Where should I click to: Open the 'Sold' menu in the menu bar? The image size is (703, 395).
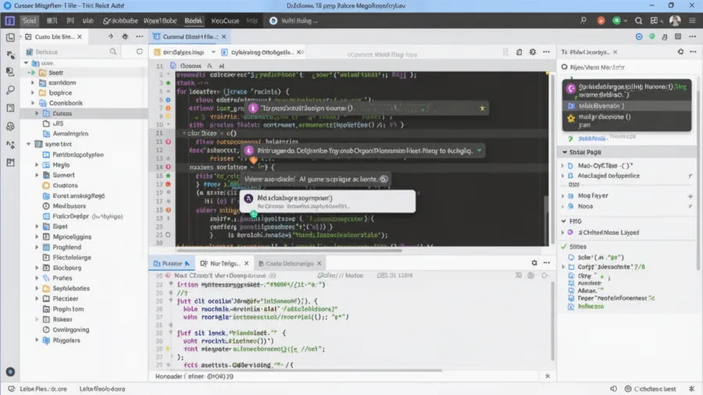click(30, 20)
